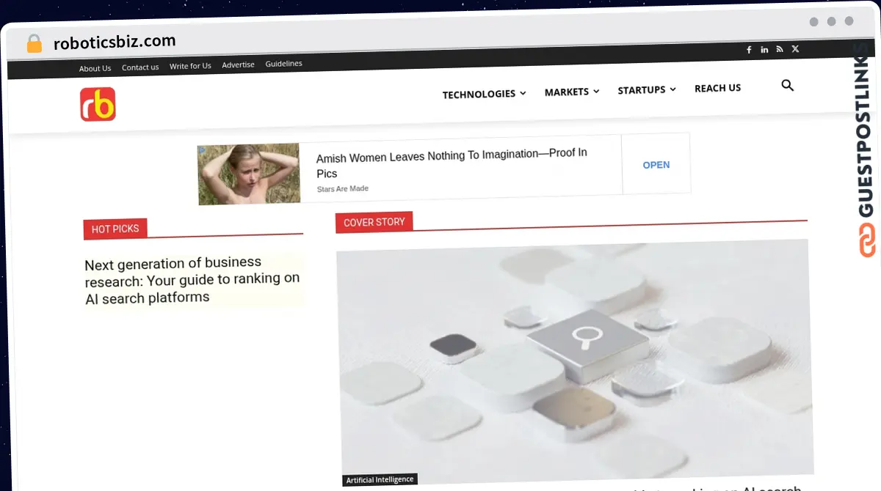The width and height of the screenshot is (881, 491).
Task: Expand the Markets dropdown menu
Action: [571, 92]
